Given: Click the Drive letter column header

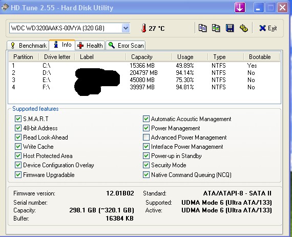Looking at the screenshot, I should 57,57.
